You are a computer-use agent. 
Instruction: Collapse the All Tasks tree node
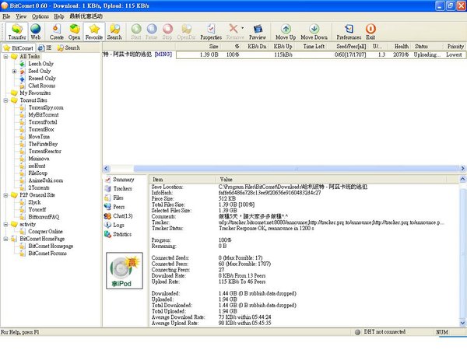tap(5, 57)
